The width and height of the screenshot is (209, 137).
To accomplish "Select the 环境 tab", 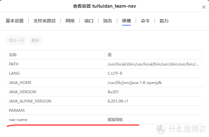I will (126, 21).
